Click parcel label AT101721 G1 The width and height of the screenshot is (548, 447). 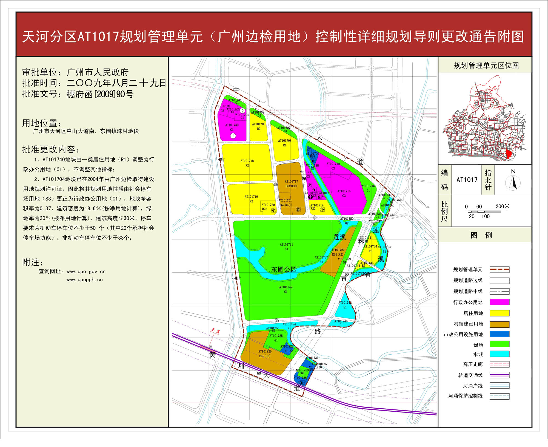click(x=286, y=247)
